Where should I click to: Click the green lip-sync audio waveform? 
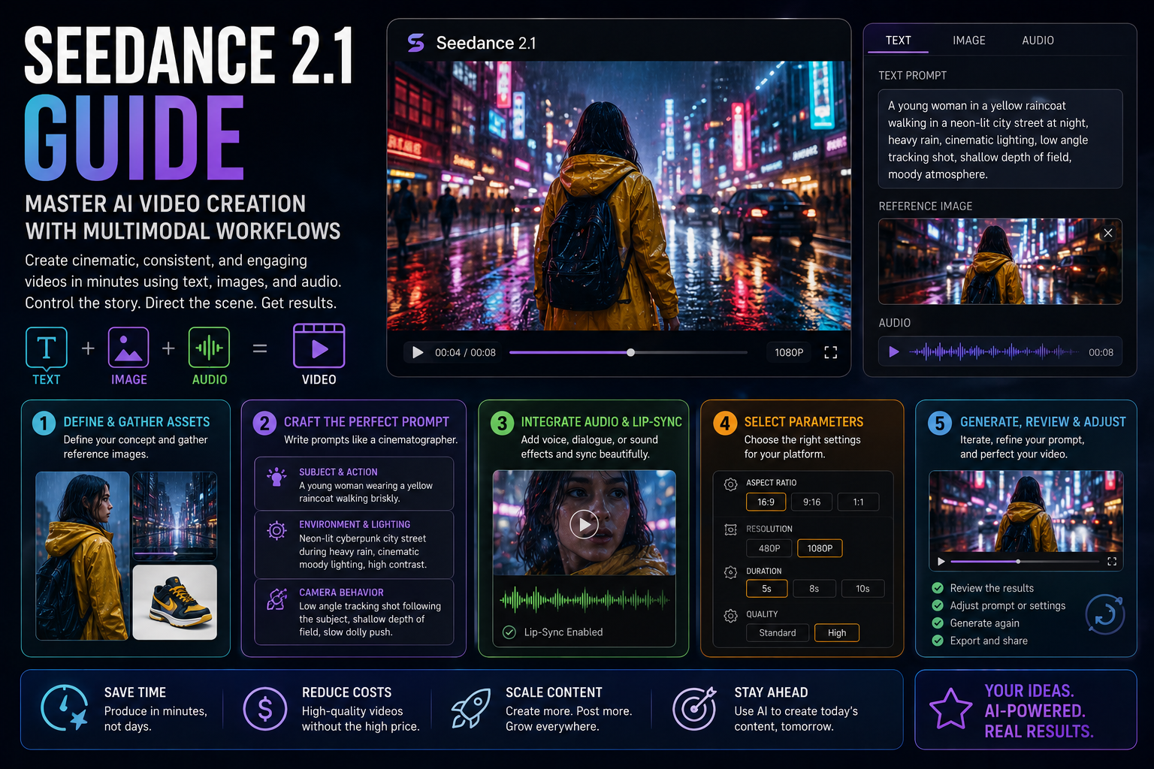tap(584, 599)
